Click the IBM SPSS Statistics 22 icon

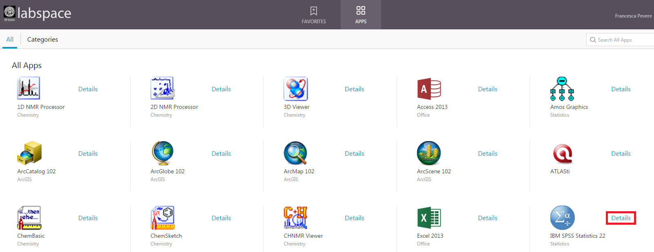click(x=562, y=217)
